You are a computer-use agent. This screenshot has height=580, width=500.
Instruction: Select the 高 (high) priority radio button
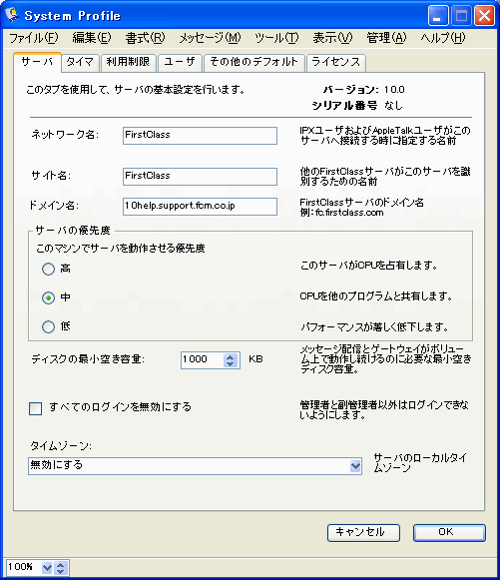click(48, 269)
